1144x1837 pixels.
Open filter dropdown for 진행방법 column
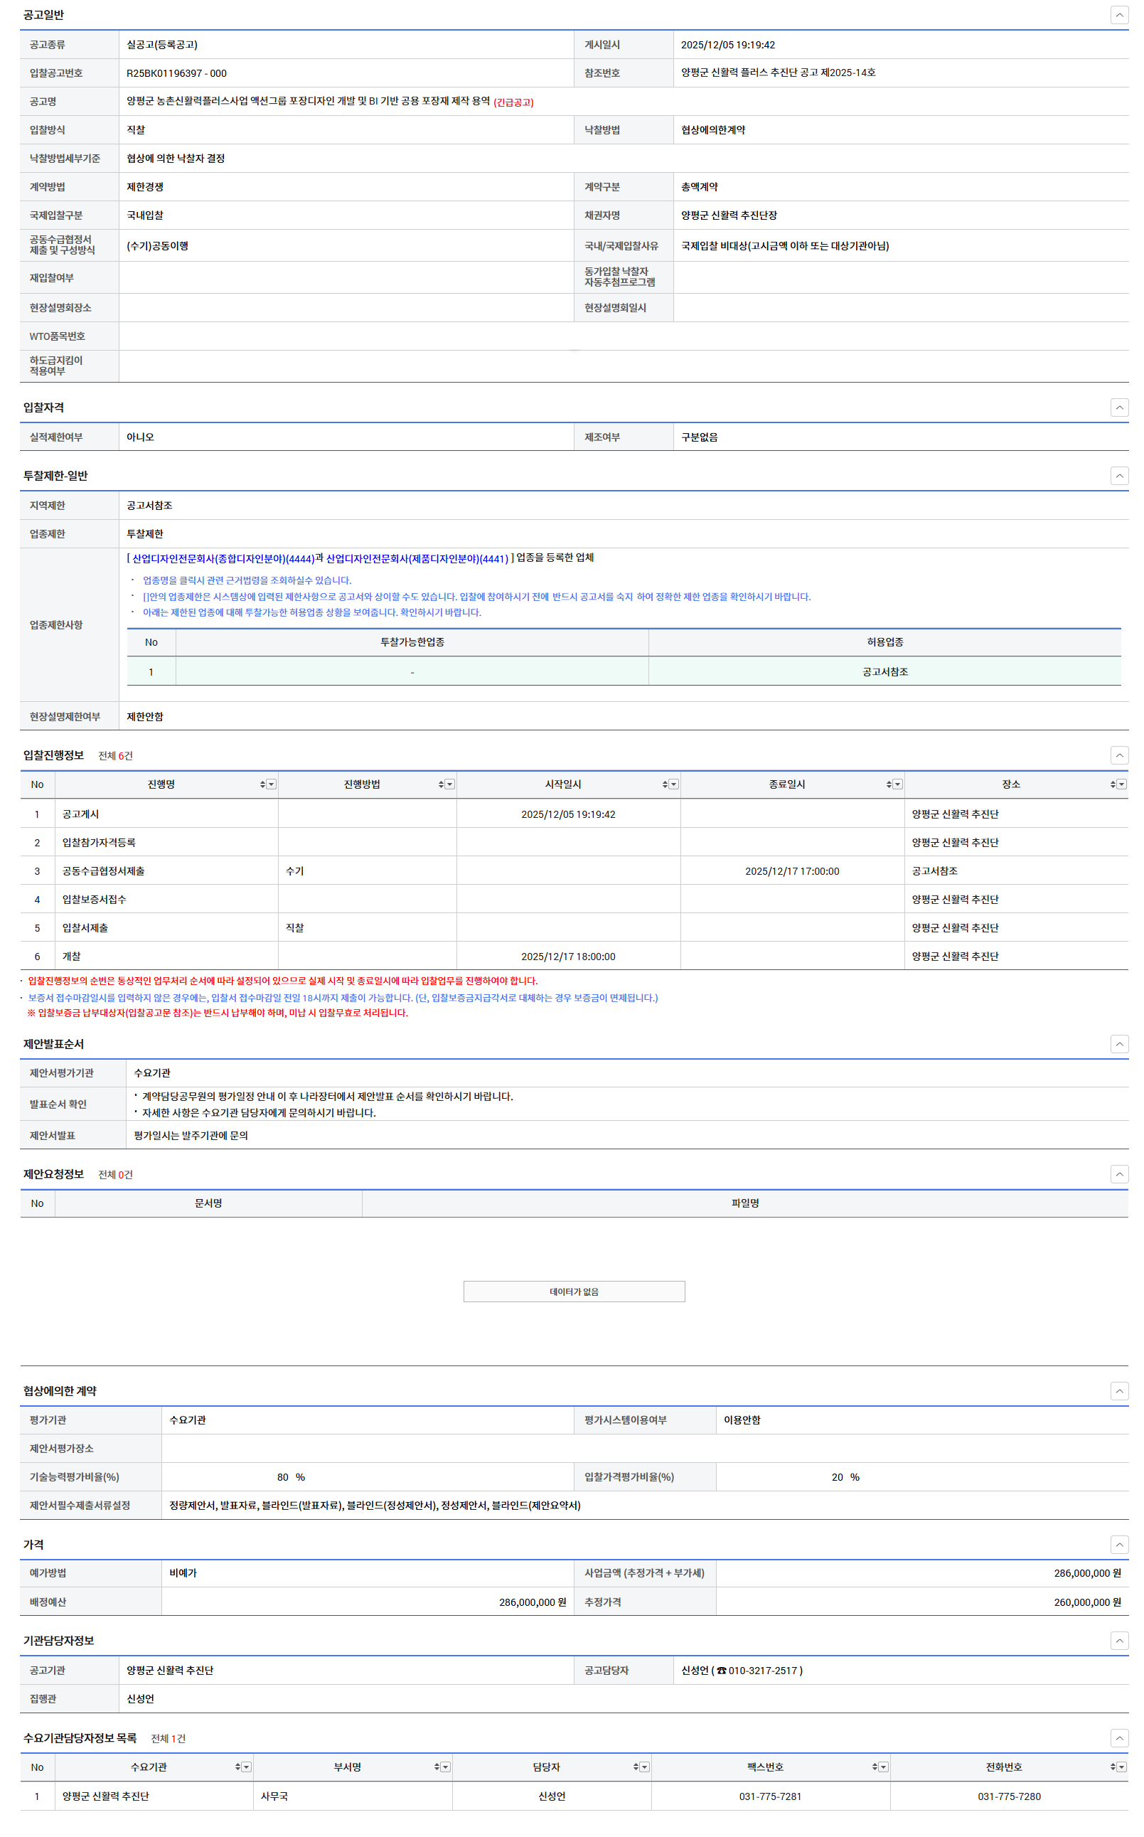point(449,784)
